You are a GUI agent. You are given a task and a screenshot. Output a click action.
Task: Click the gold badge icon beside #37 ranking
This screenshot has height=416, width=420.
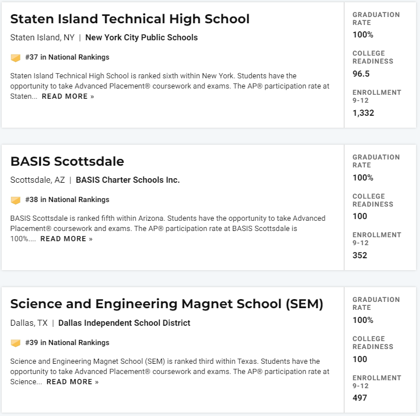click(15, 57)
